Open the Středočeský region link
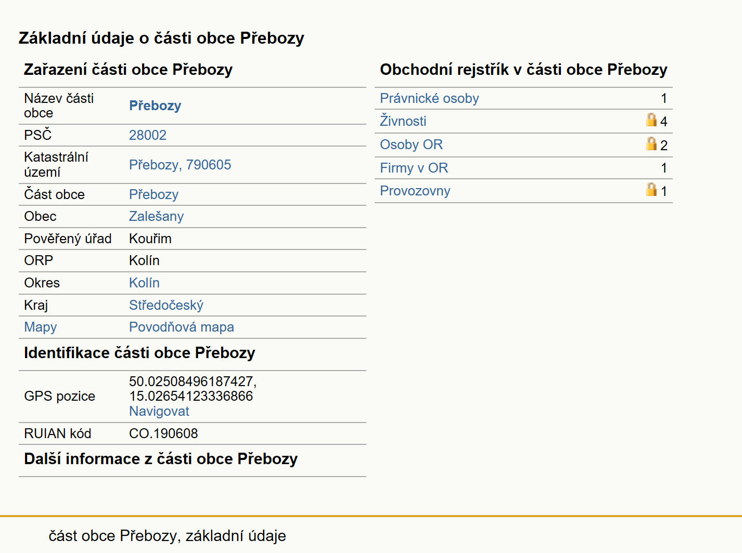The width and height of the screenshot is (742, 553). tap(166, 305)
